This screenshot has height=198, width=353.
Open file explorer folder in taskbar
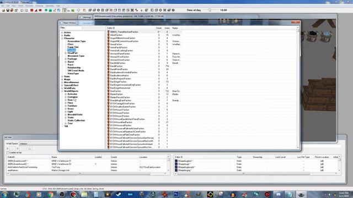point(84,194)
